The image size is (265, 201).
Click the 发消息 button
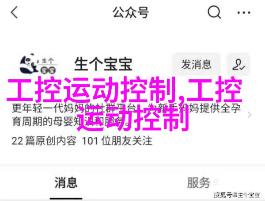point(197,64)
